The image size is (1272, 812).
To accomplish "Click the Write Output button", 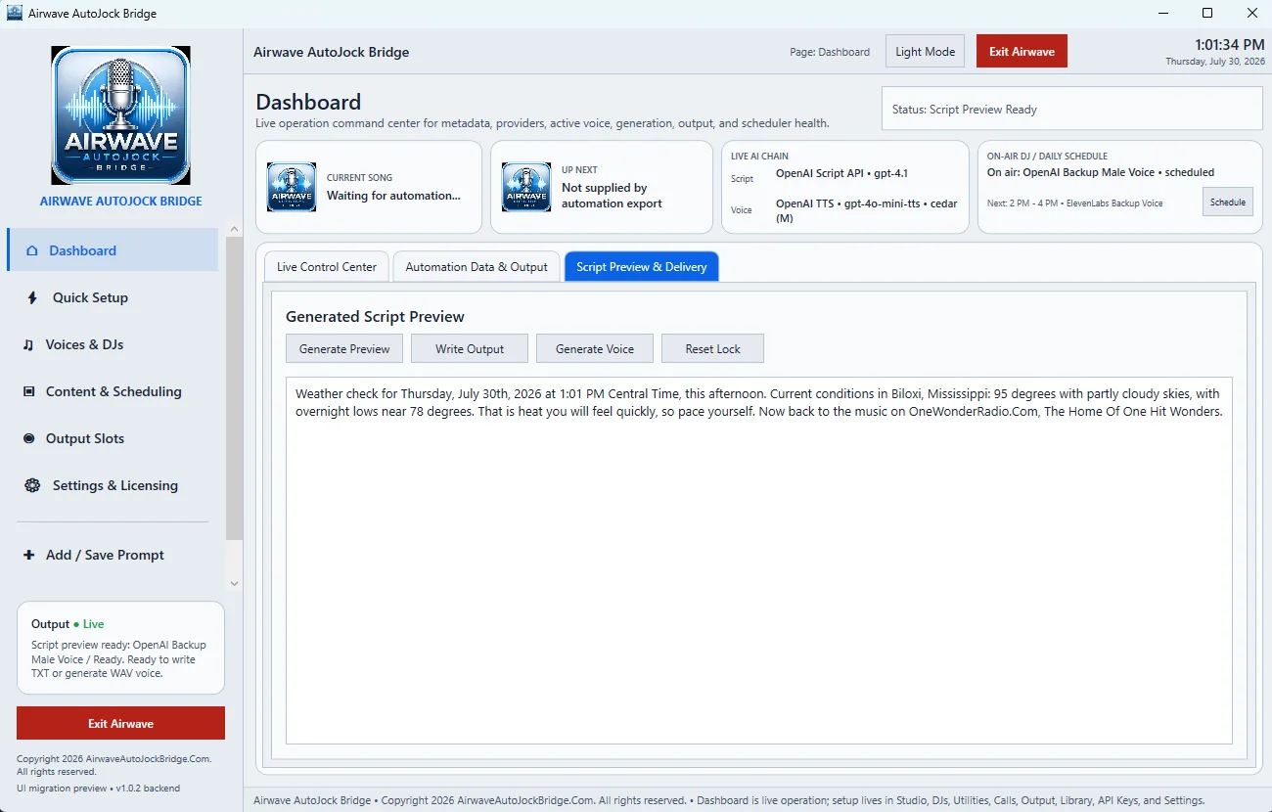I will pyautogui.click(x=470, y=348).
